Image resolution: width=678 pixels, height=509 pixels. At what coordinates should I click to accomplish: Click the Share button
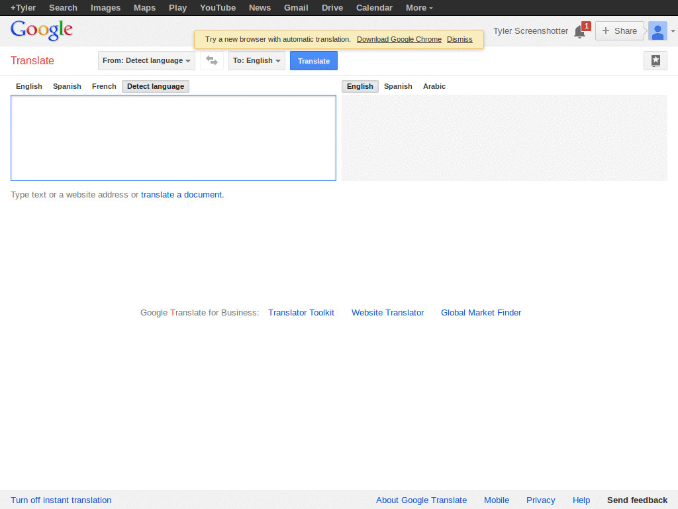pyautogui.click(x=620, y=31)
